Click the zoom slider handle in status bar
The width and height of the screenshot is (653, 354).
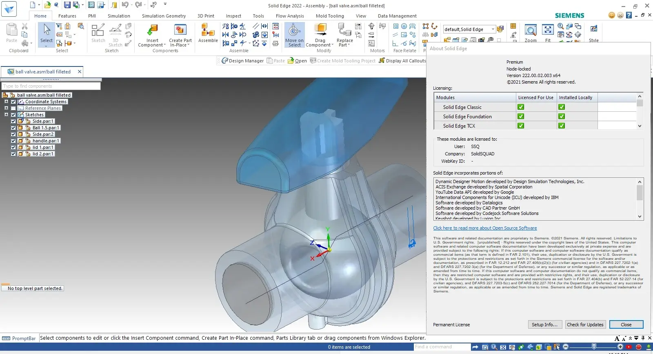594,347
